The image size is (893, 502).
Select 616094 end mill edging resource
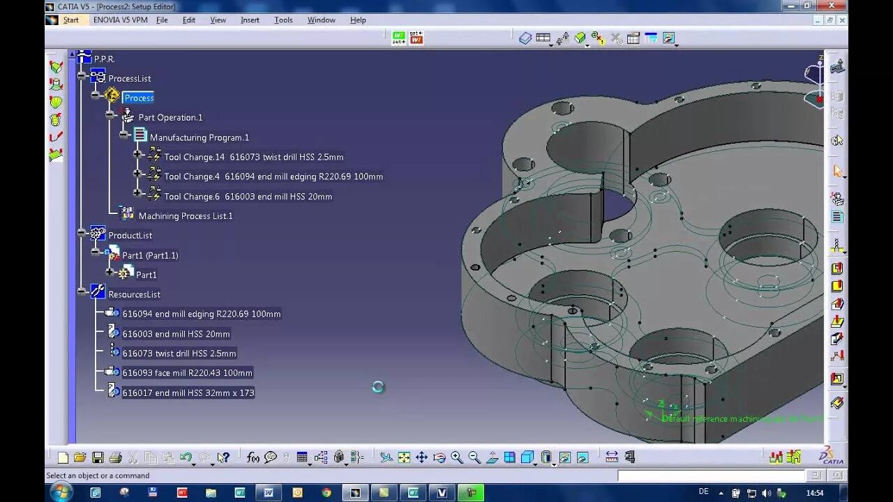coord(202,314)
